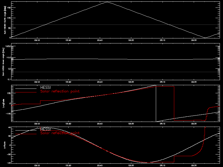The width and height of the screenshot is (223, 167).
Task: Click 'Solar reflection point' legend in Longitude plot
Action: (60, 91)
